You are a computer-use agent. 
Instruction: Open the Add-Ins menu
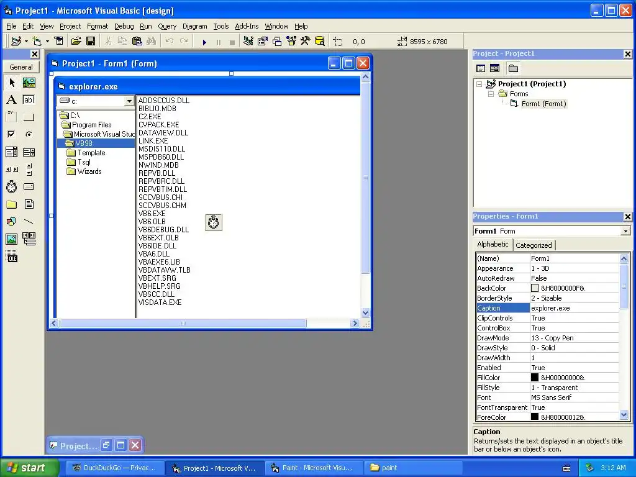click(x=247, y=26)
